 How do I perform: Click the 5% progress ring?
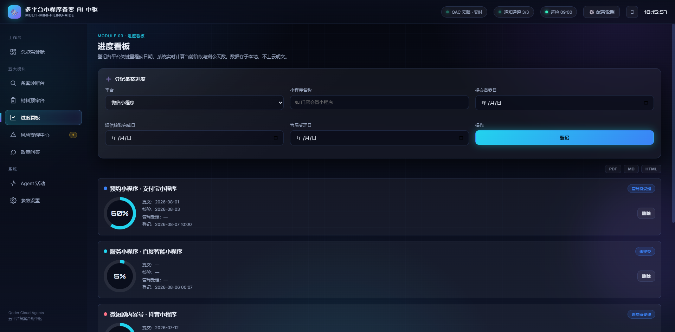coord(120,276)
